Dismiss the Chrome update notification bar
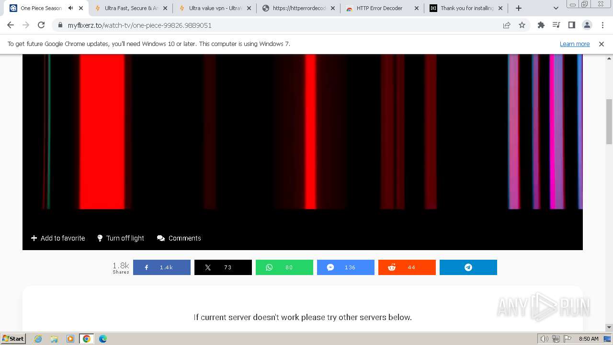 pyautogui.click(x=602, y=44)
